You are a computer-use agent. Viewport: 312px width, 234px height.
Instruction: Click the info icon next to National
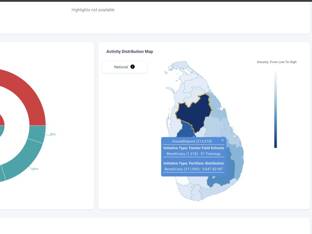pyautogui.click(x=133, y=67)
